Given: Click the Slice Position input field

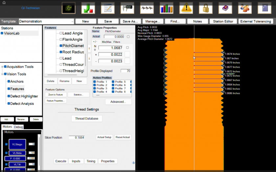Looking at the screenshot, I should 77,138.
